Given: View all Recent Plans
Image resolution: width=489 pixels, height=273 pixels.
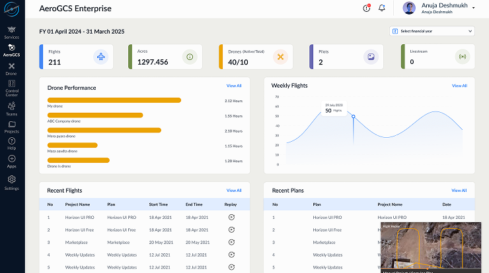Looking at the screenshot, I should coord(459,190).
